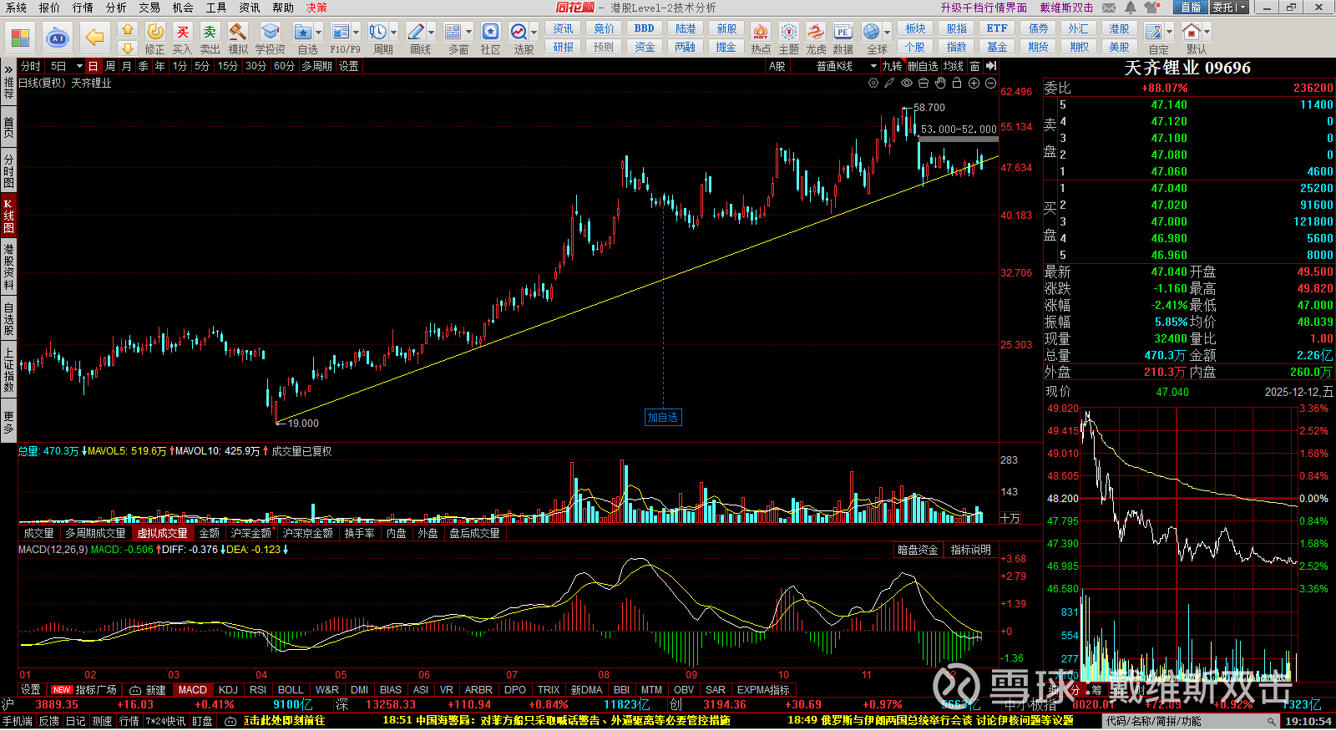Toggle the chart eye visibility icon

pos(907,83)
